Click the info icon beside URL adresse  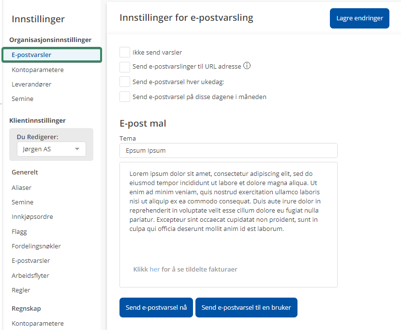coord(247,66)
